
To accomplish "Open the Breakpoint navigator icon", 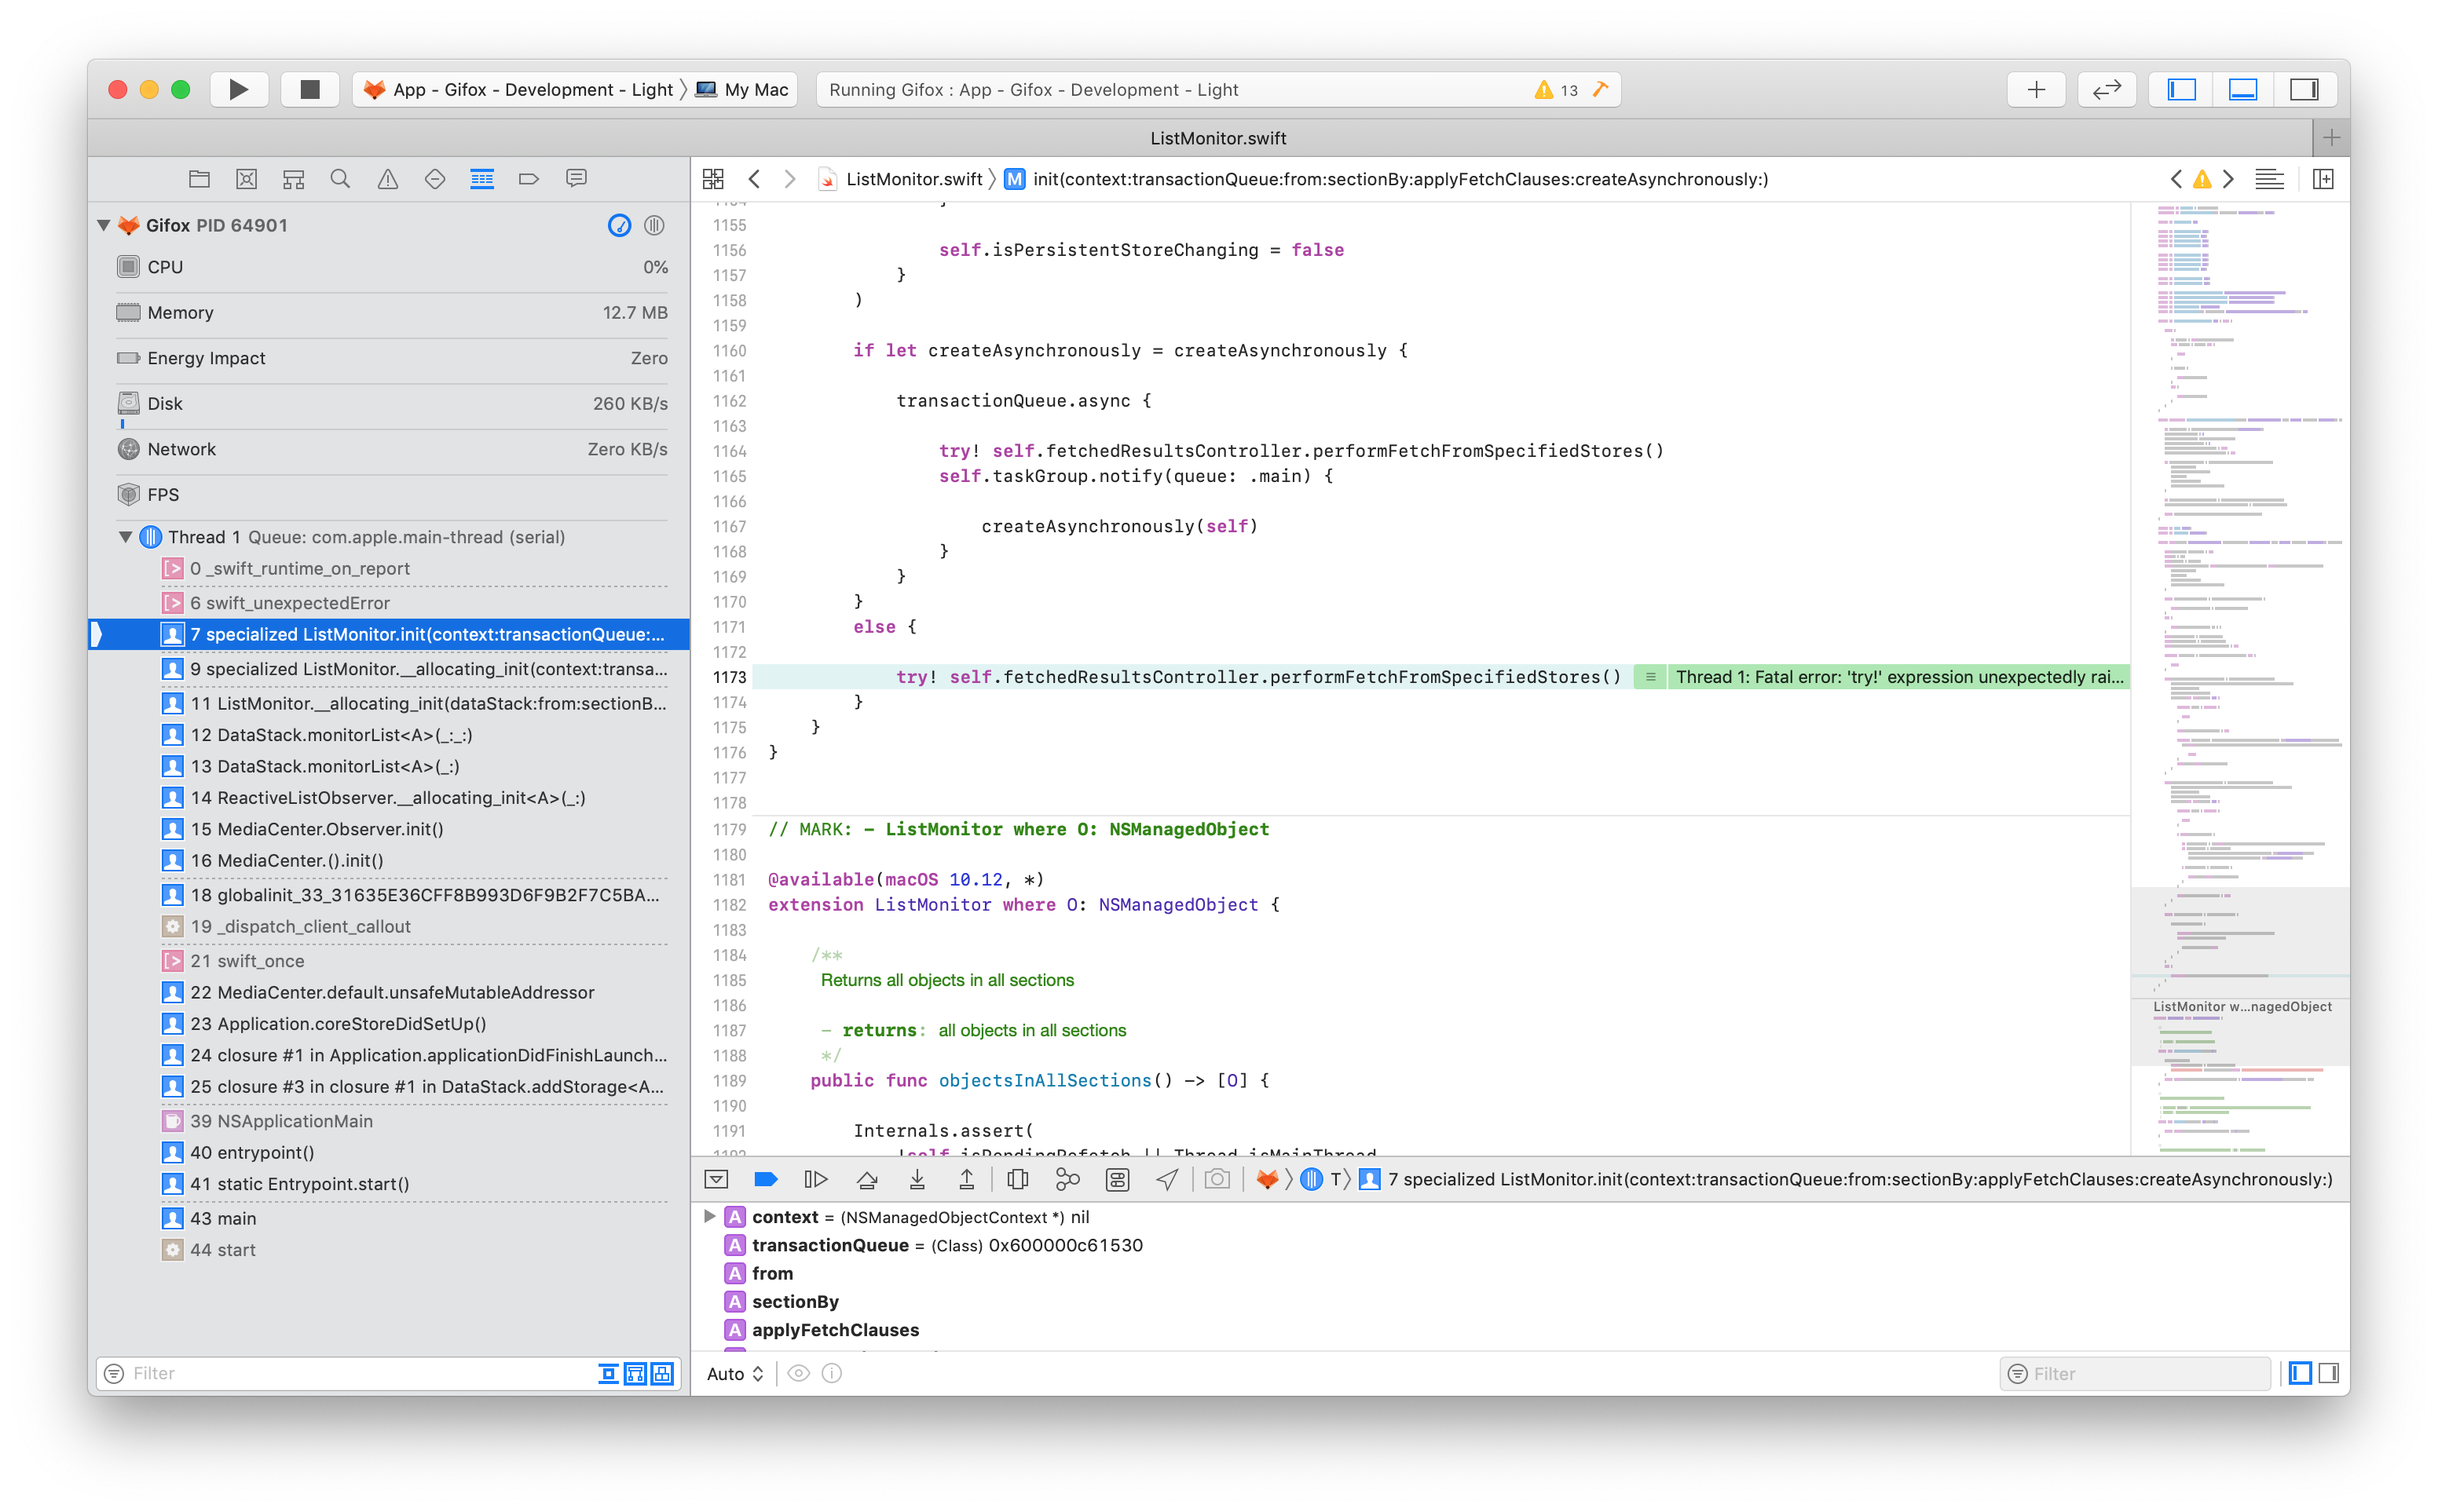I will (x=529, y=179).
